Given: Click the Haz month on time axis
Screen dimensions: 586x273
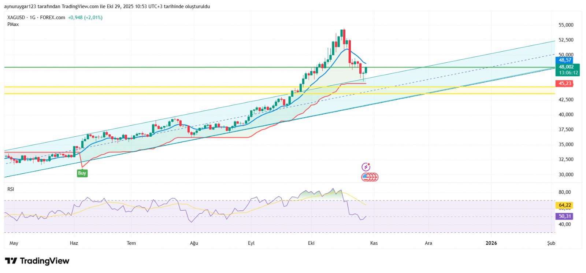Looking at the screenshot, I should pyautogui.click(x=74, y=243).
